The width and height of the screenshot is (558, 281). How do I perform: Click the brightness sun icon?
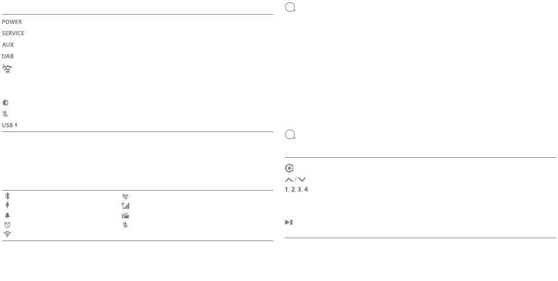[x=5, y=103]
